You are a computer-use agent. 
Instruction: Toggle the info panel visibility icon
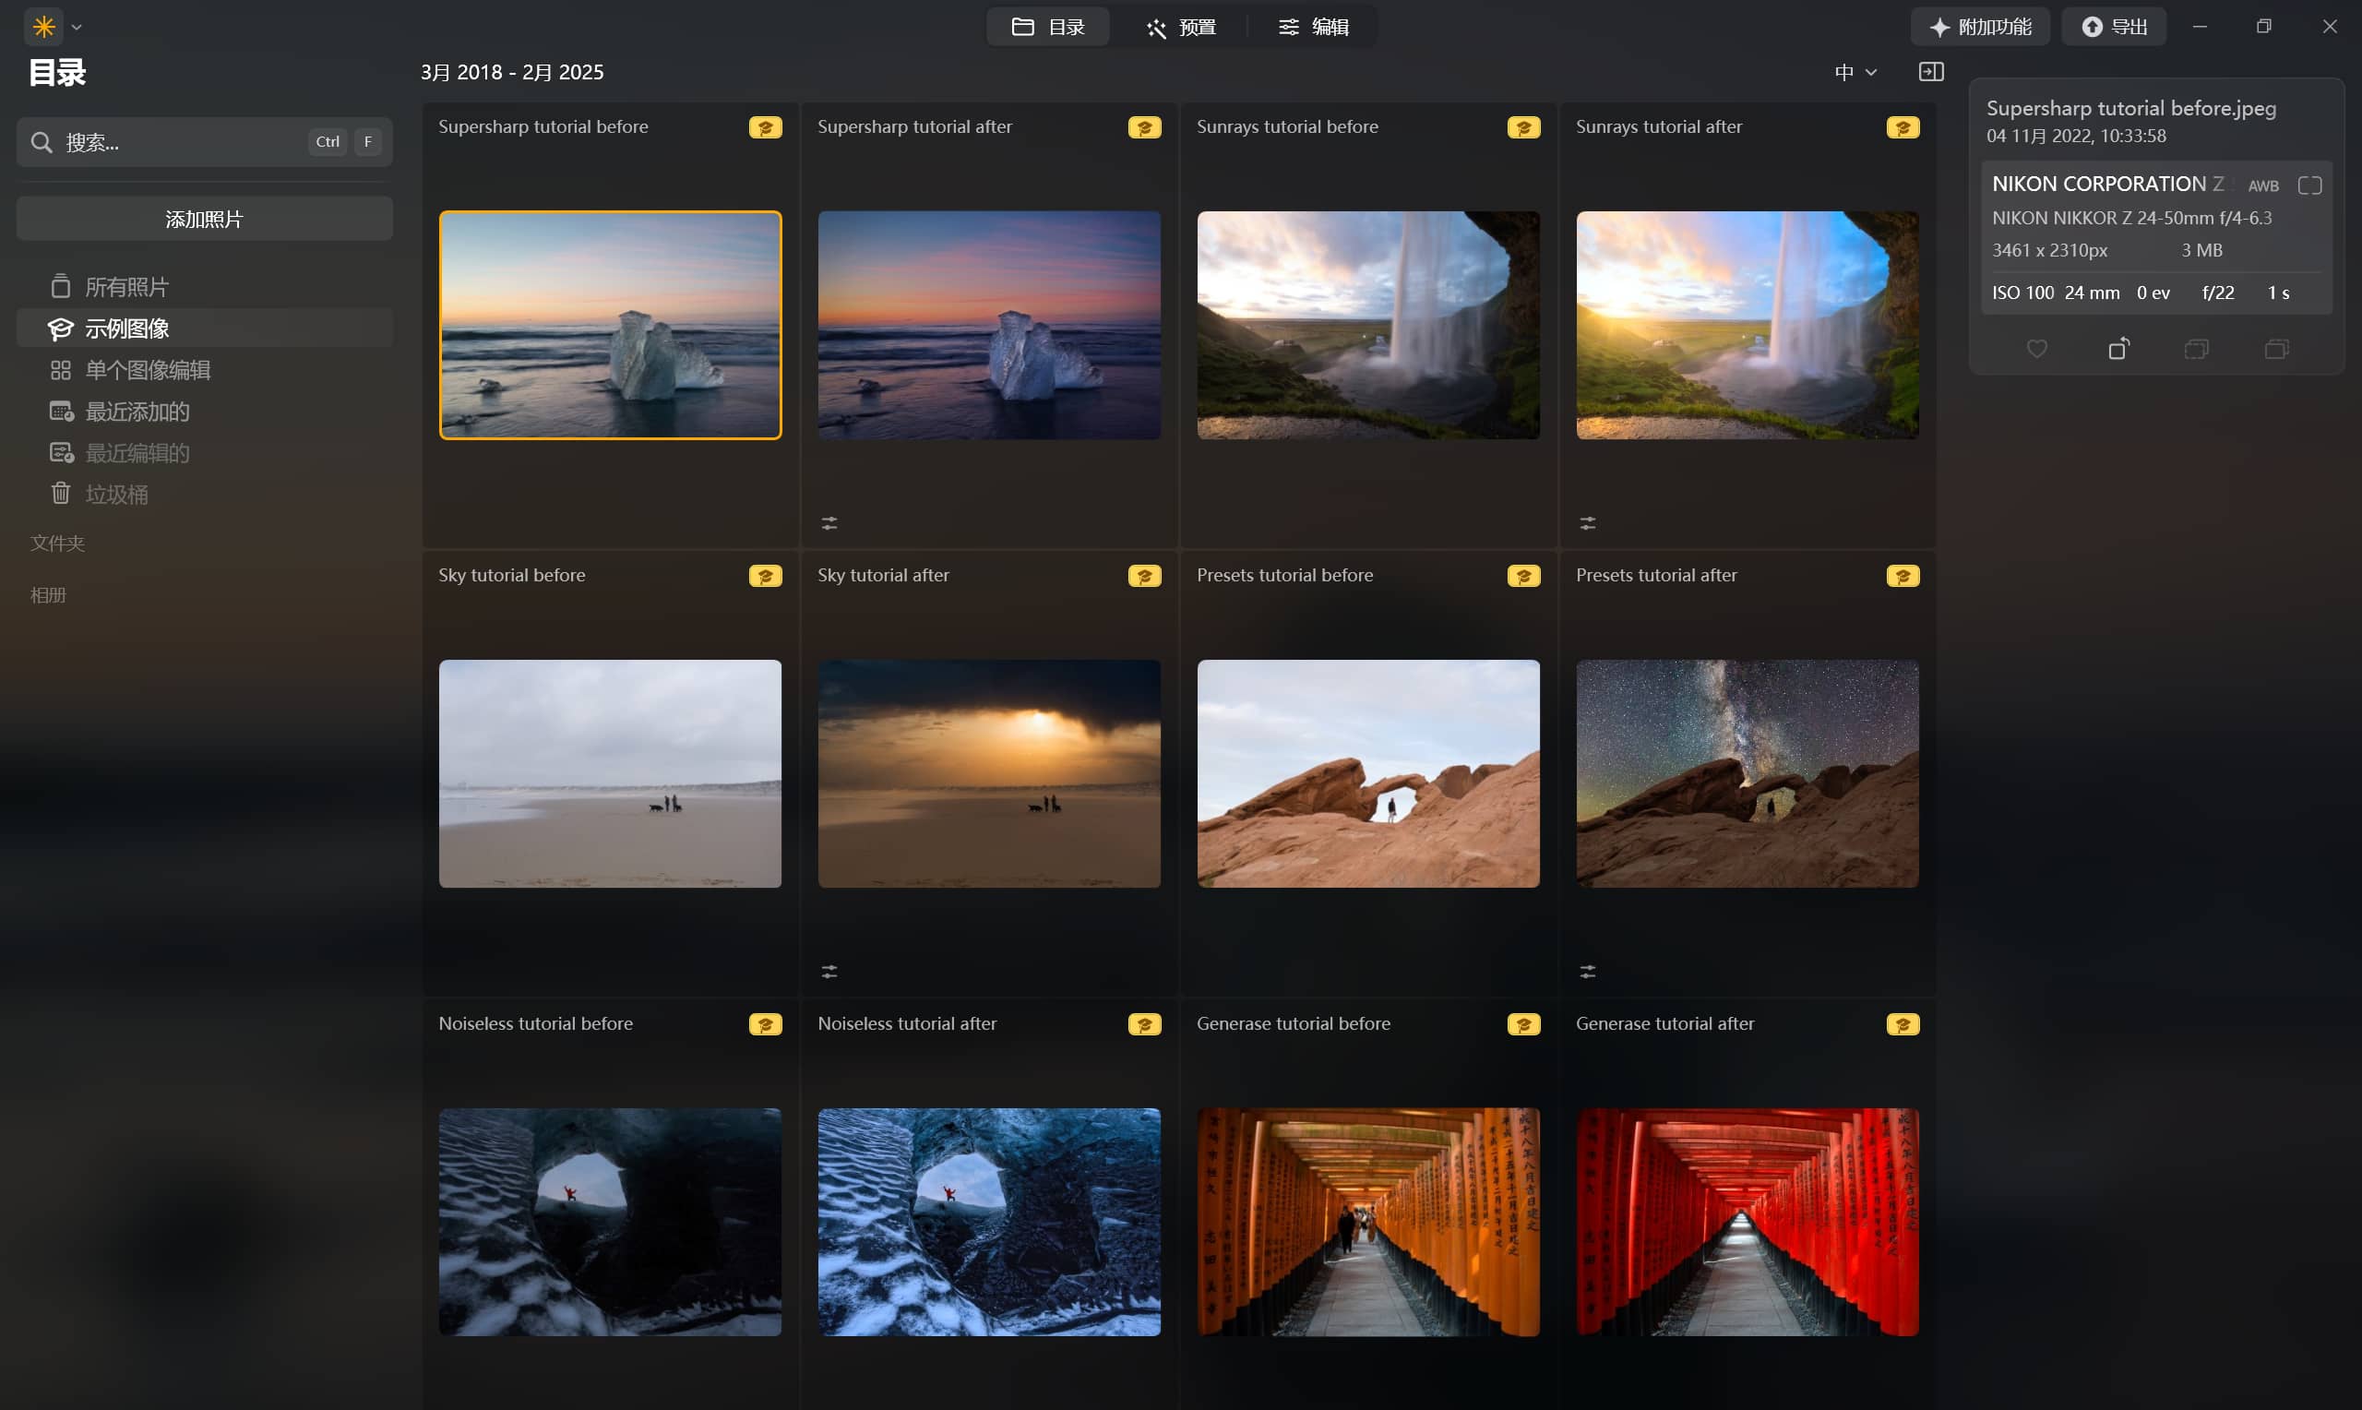pos(1931,72)
